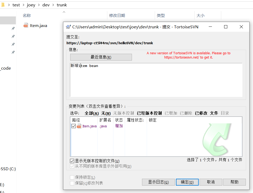Select the SSD (C:) drive in Explorer sidebar
The width and height of the screenshot is (253, 193).
click(x=8, y=169)
